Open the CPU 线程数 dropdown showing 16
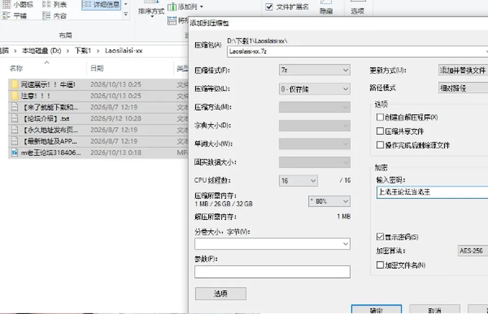 (x=298, y=181)
